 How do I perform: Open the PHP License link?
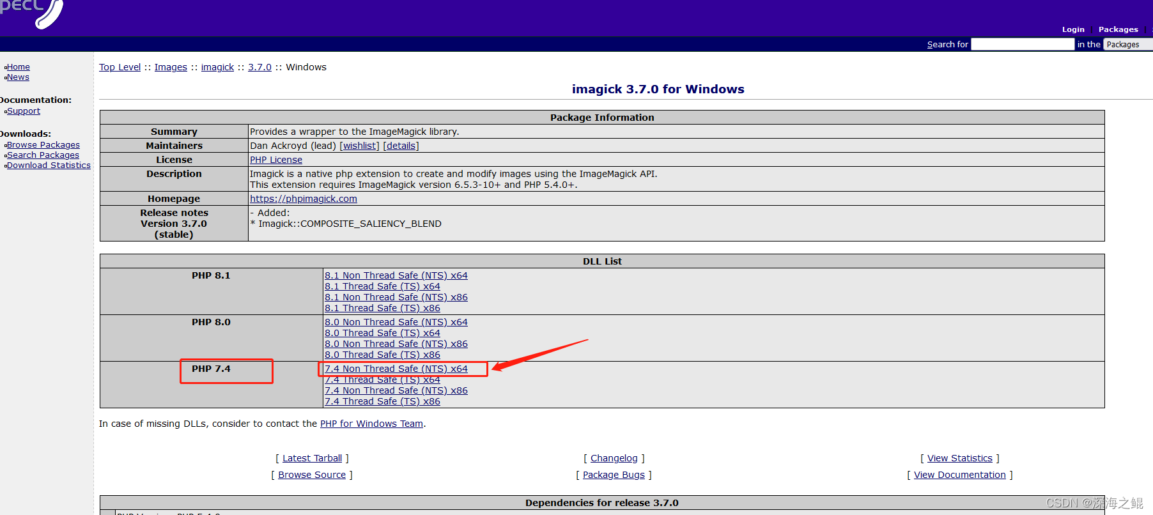pyautogui.click(x=276, y=160)
